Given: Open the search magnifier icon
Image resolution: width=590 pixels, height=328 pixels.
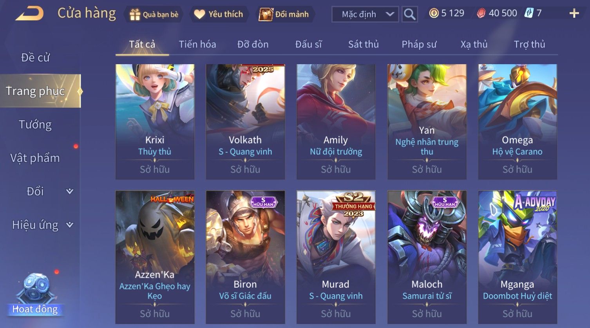Looking at the screenshot, I should pos(409,14).
